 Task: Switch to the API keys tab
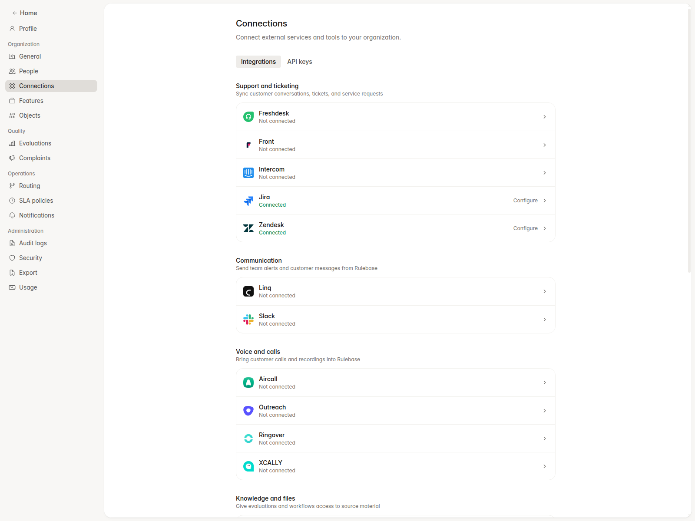click(x=300, y=62)
